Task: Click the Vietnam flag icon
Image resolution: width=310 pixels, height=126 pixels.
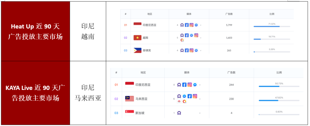Action: click(137, 38)
